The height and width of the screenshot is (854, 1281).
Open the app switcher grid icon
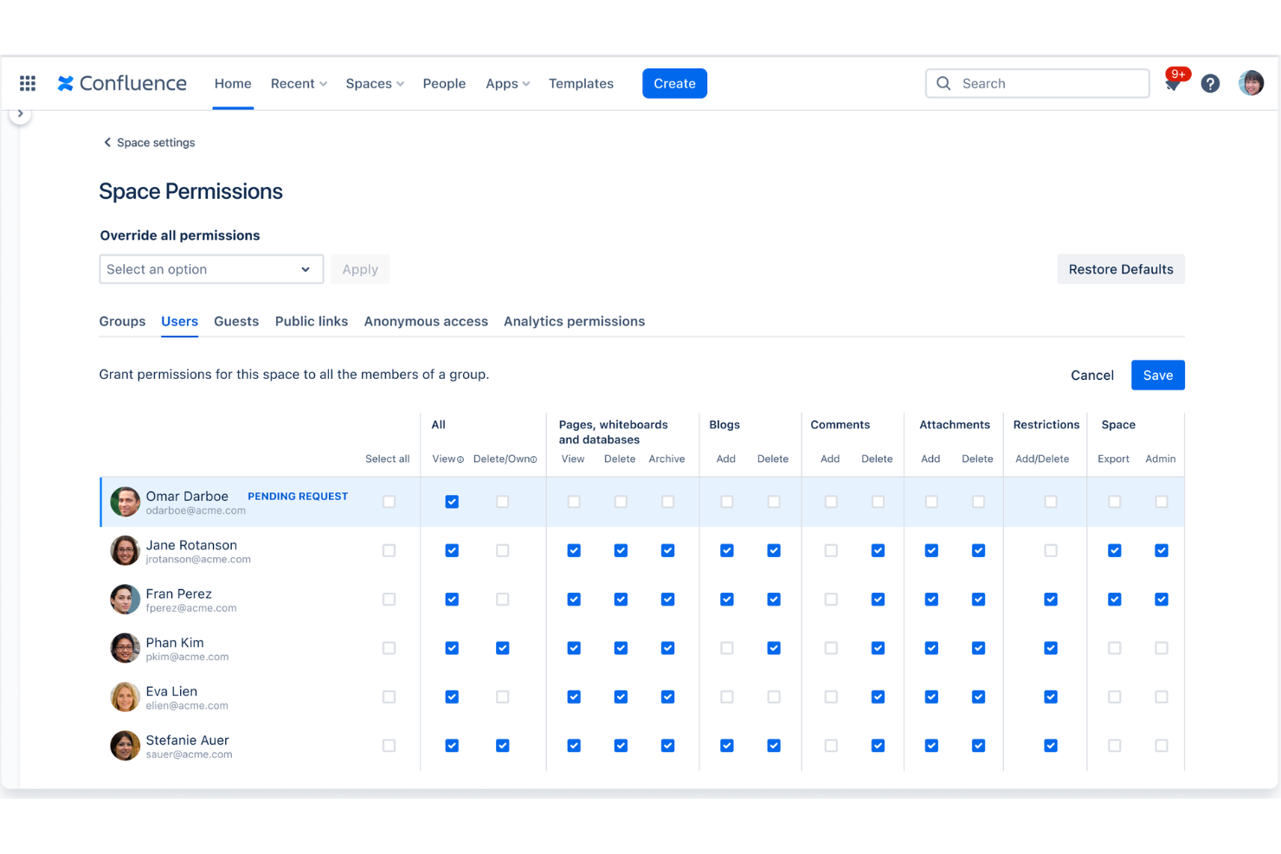click(x=27, y=83)
